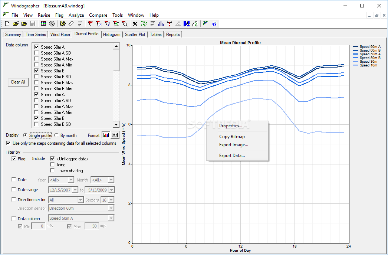Click the plain red flag icon
The height and width of the screenshot is (255, 388).
click(x=90, y=24)
